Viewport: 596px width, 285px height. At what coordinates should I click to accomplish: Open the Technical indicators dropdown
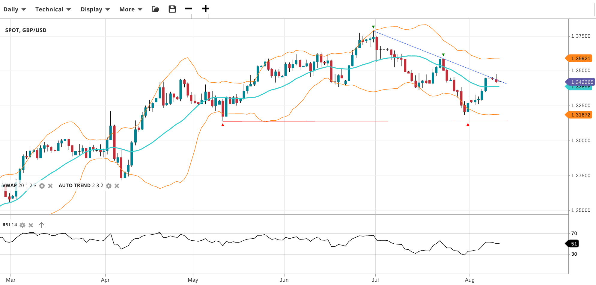click(x=53, y=9)
